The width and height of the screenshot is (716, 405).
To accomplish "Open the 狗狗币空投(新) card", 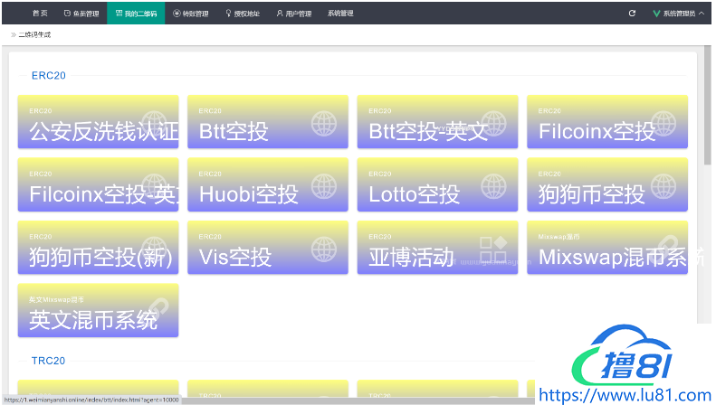I will click(98, 248).
